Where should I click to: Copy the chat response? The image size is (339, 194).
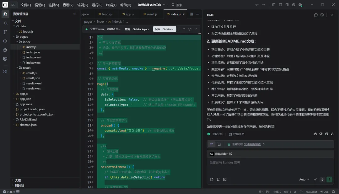pos(326,134)
